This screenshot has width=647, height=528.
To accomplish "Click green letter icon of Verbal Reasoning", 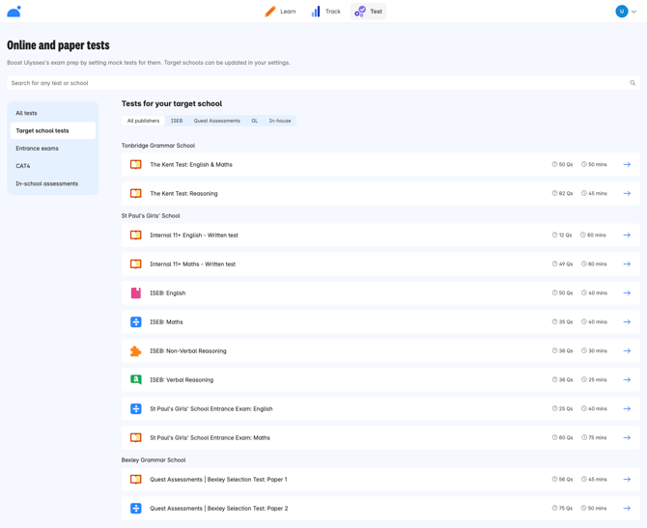I will click(x=136, y=380).
